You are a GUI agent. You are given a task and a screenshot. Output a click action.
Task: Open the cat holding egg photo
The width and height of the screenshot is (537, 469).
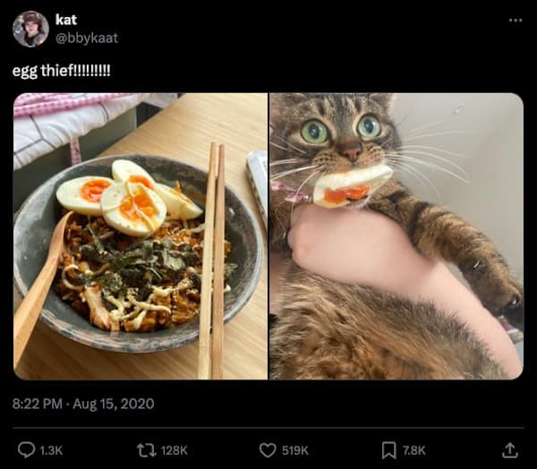click(396, 236)
